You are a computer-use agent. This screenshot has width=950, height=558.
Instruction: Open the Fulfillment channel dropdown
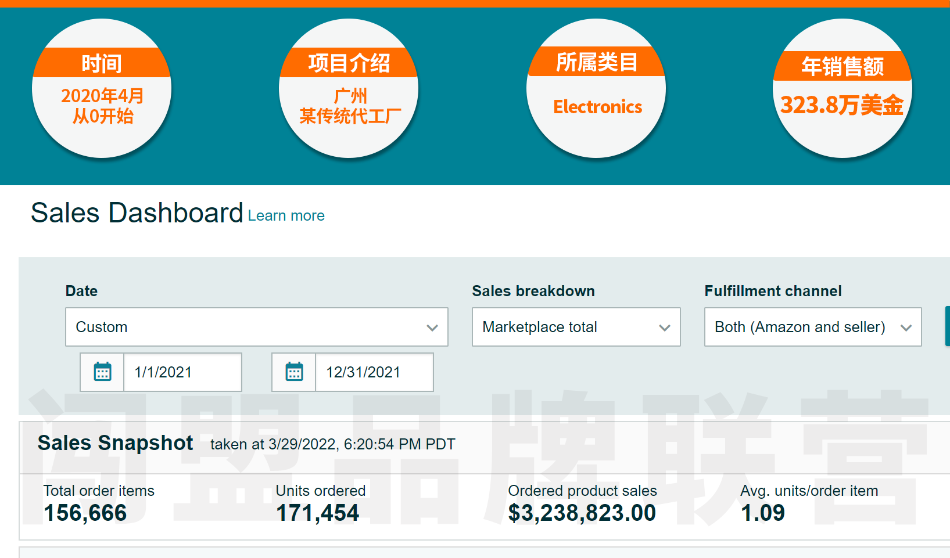[x=812, y=327]
